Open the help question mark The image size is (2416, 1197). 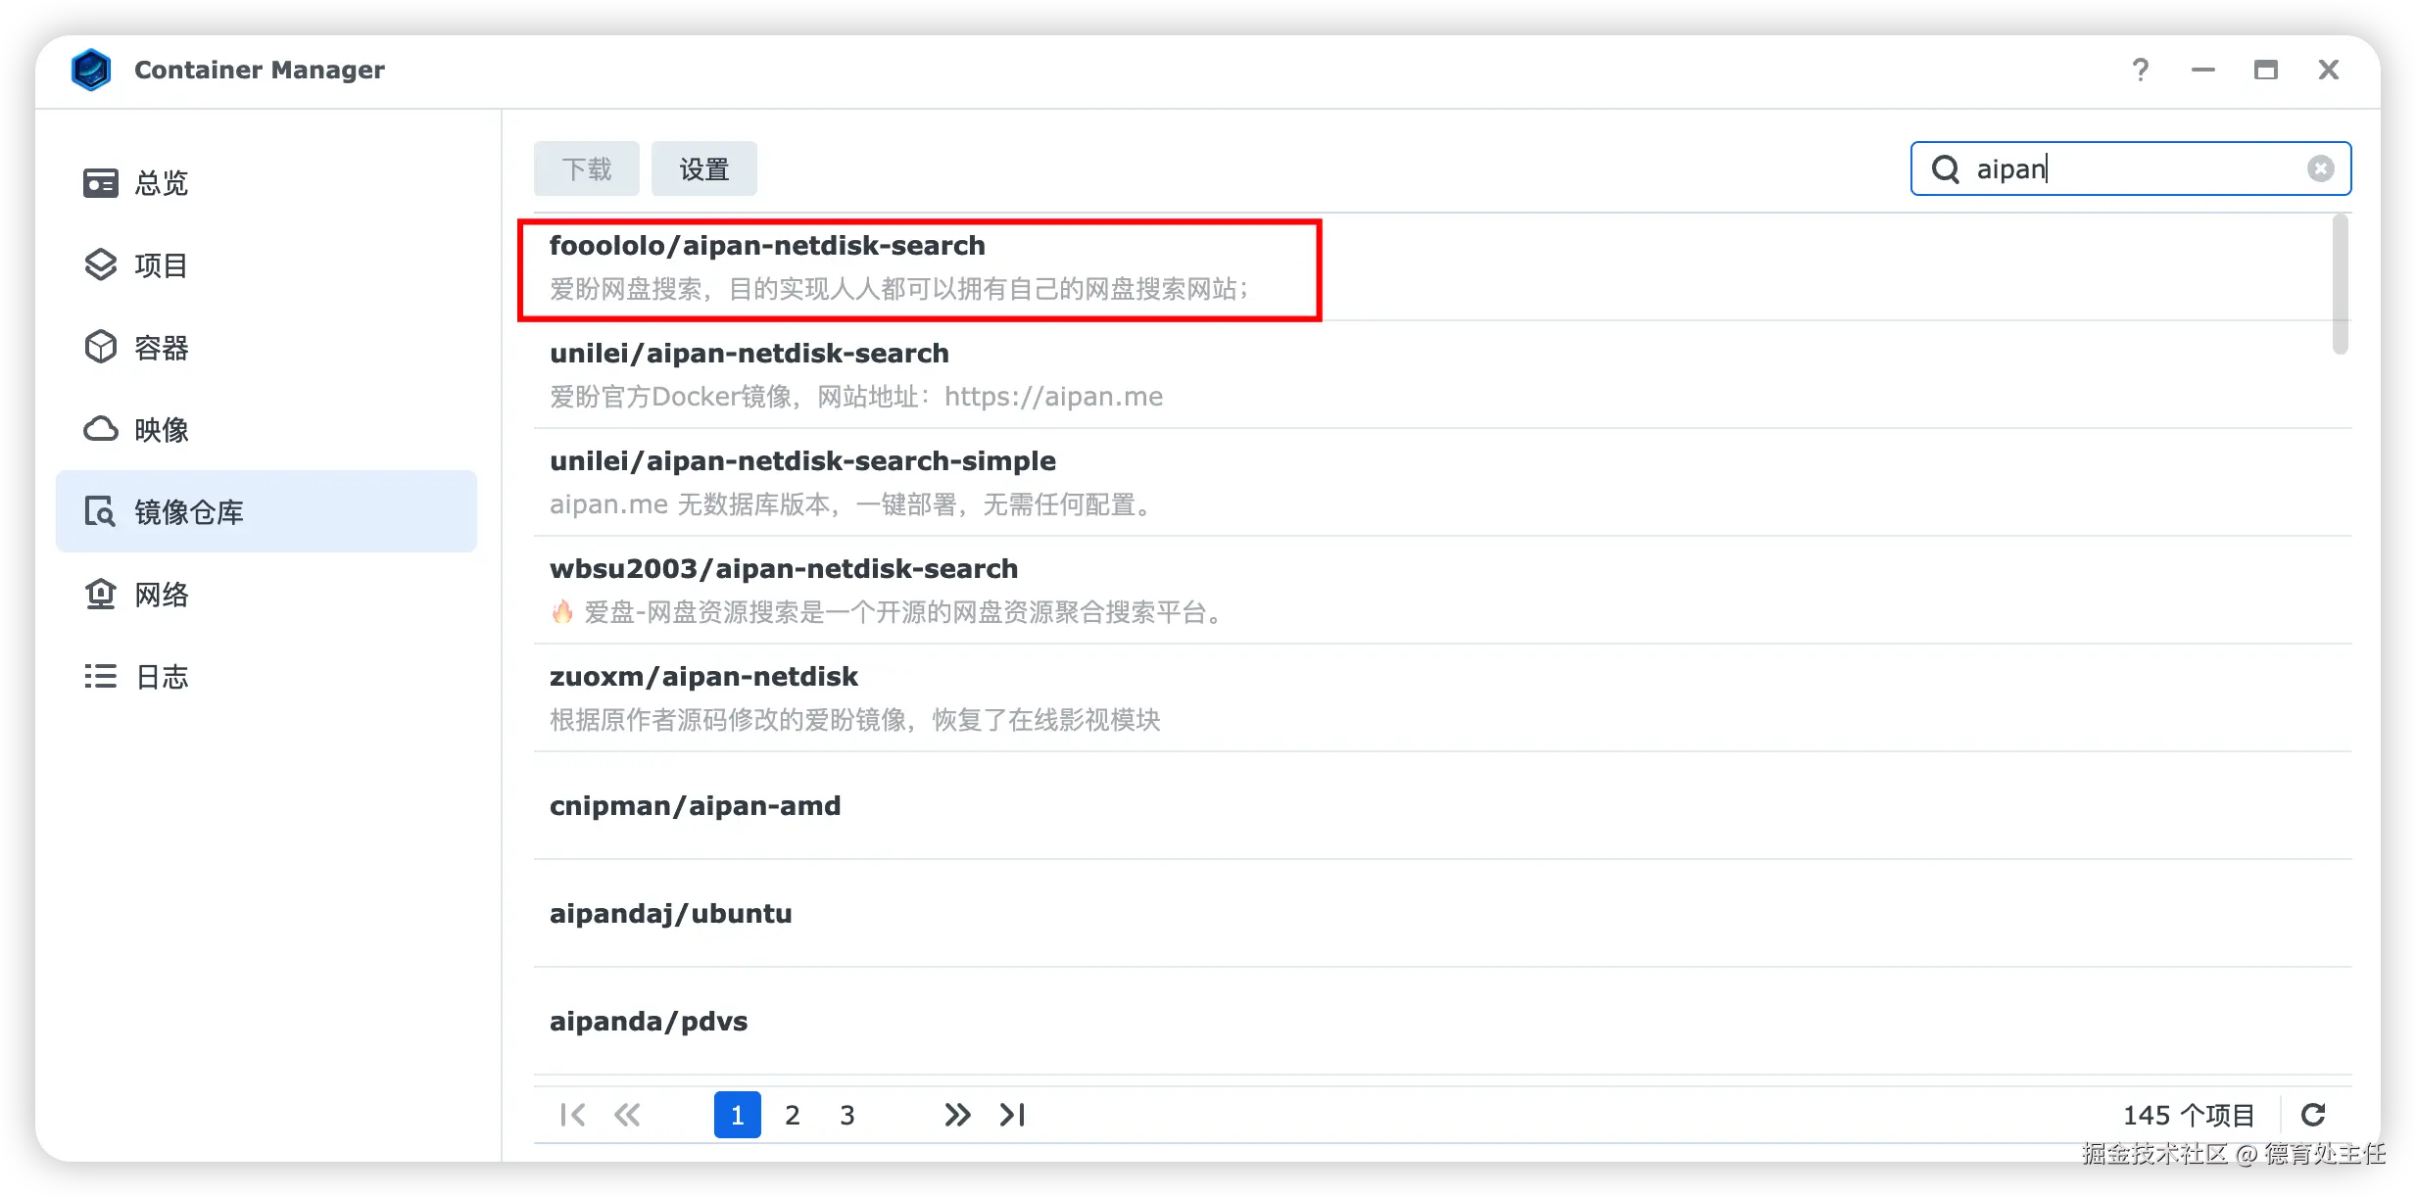point(2140,70)
